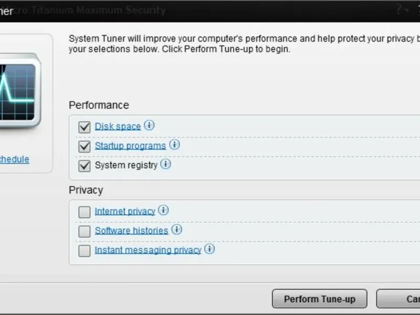Click the info icon beside Disk space

[x=149, y=125]
